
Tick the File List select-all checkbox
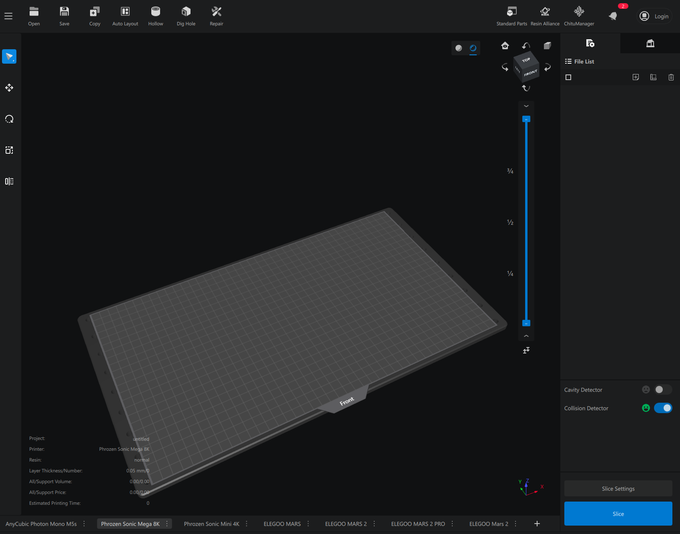pyautogui.click(x=568, y=77)
